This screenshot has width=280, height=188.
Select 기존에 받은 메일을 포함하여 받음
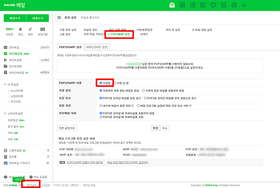tap(143, 91)
